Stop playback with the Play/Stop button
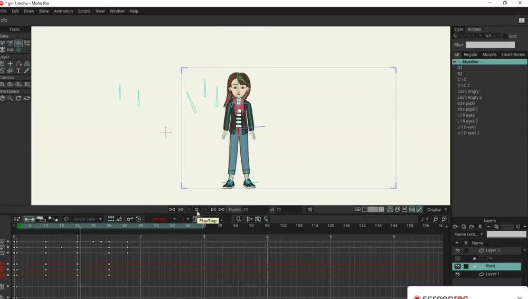Viewport: 528px width, 299px height. coord(196,209)
